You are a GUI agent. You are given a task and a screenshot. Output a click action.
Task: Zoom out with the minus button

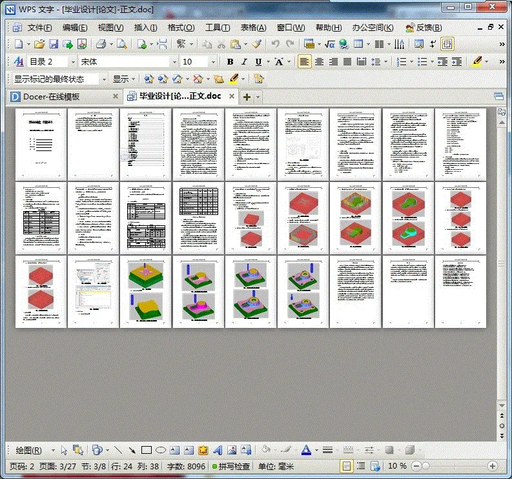point(416,466)
